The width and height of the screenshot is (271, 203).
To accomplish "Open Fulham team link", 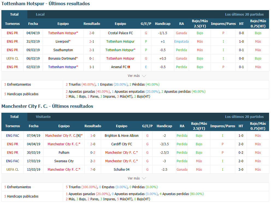I will (x=64, y=153).
